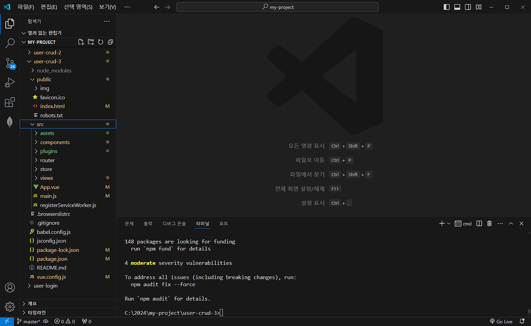Open the package.json file
The height and width of the screenshot is (326, 531).
pyautogui.click(x=68, y=259)
